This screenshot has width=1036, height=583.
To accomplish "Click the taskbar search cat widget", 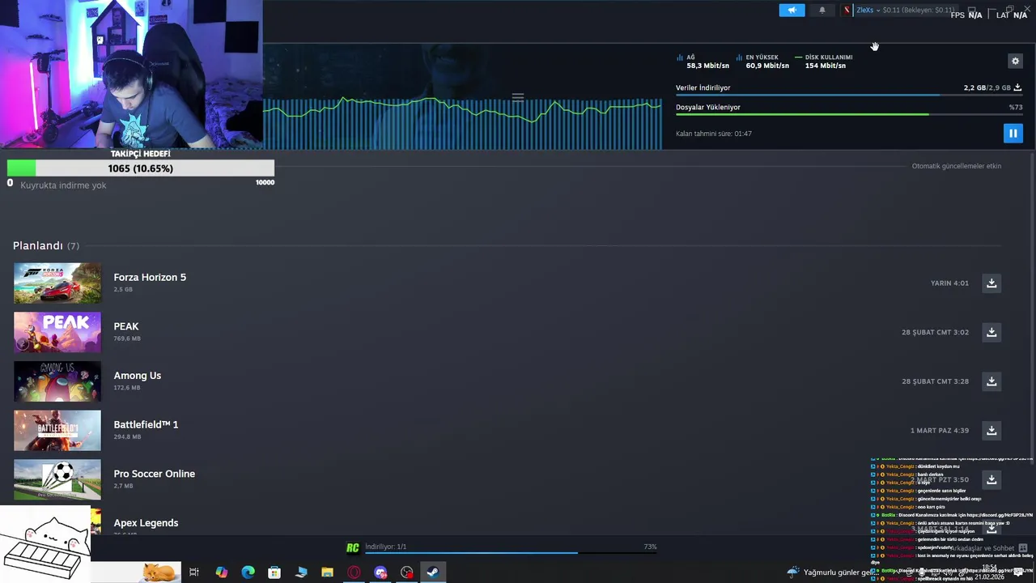I will pos(159,572).
